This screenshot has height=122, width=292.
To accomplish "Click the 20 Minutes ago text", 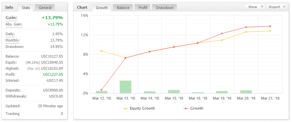I will pos(50,106).
